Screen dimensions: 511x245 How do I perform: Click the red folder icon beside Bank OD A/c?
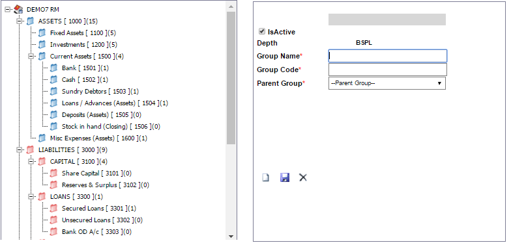(x=53, y=231)
